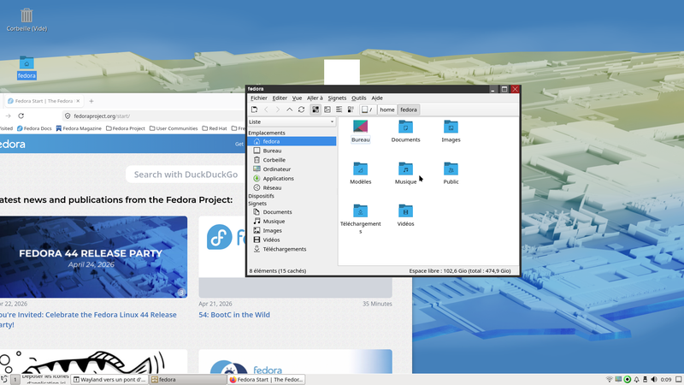Click Fedora 44 Release Party thumbnail

(x=93, y=258)
